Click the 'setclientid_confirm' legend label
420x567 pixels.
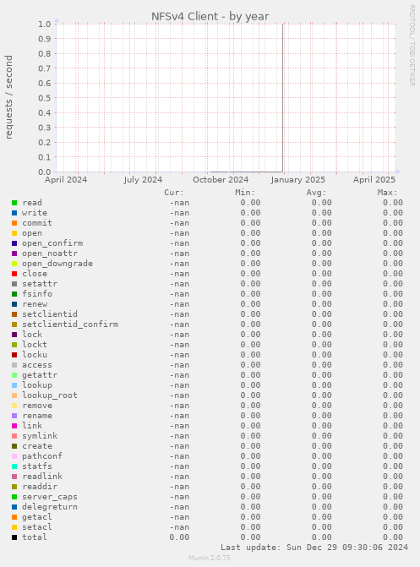[70, 324]
